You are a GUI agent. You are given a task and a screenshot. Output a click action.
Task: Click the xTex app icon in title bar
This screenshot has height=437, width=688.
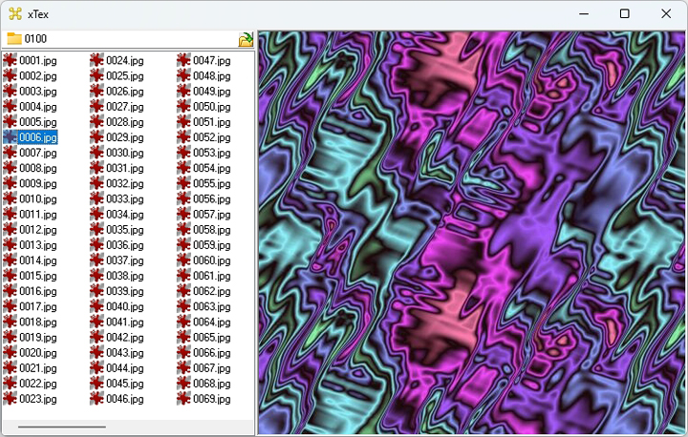coord(15,13)
